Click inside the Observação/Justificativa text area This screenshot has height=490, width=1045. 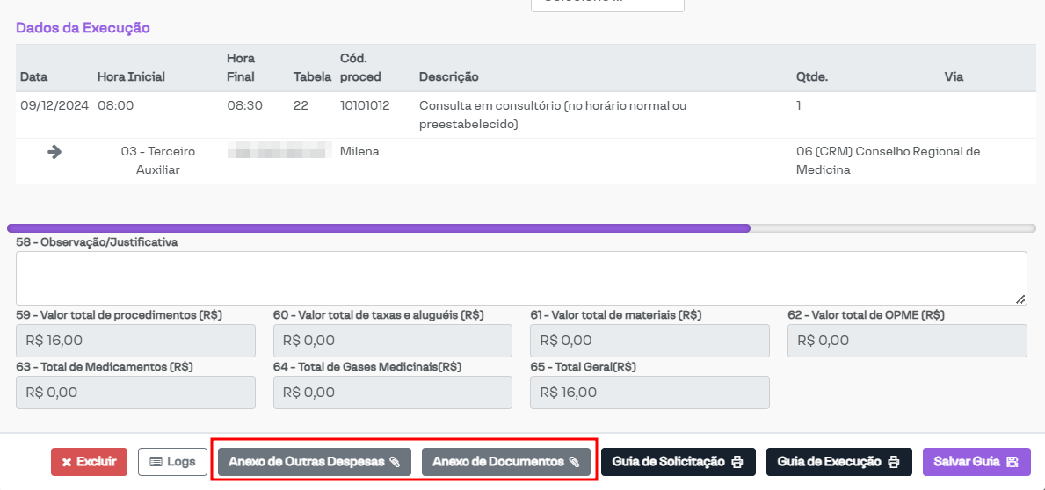[520, 277]
